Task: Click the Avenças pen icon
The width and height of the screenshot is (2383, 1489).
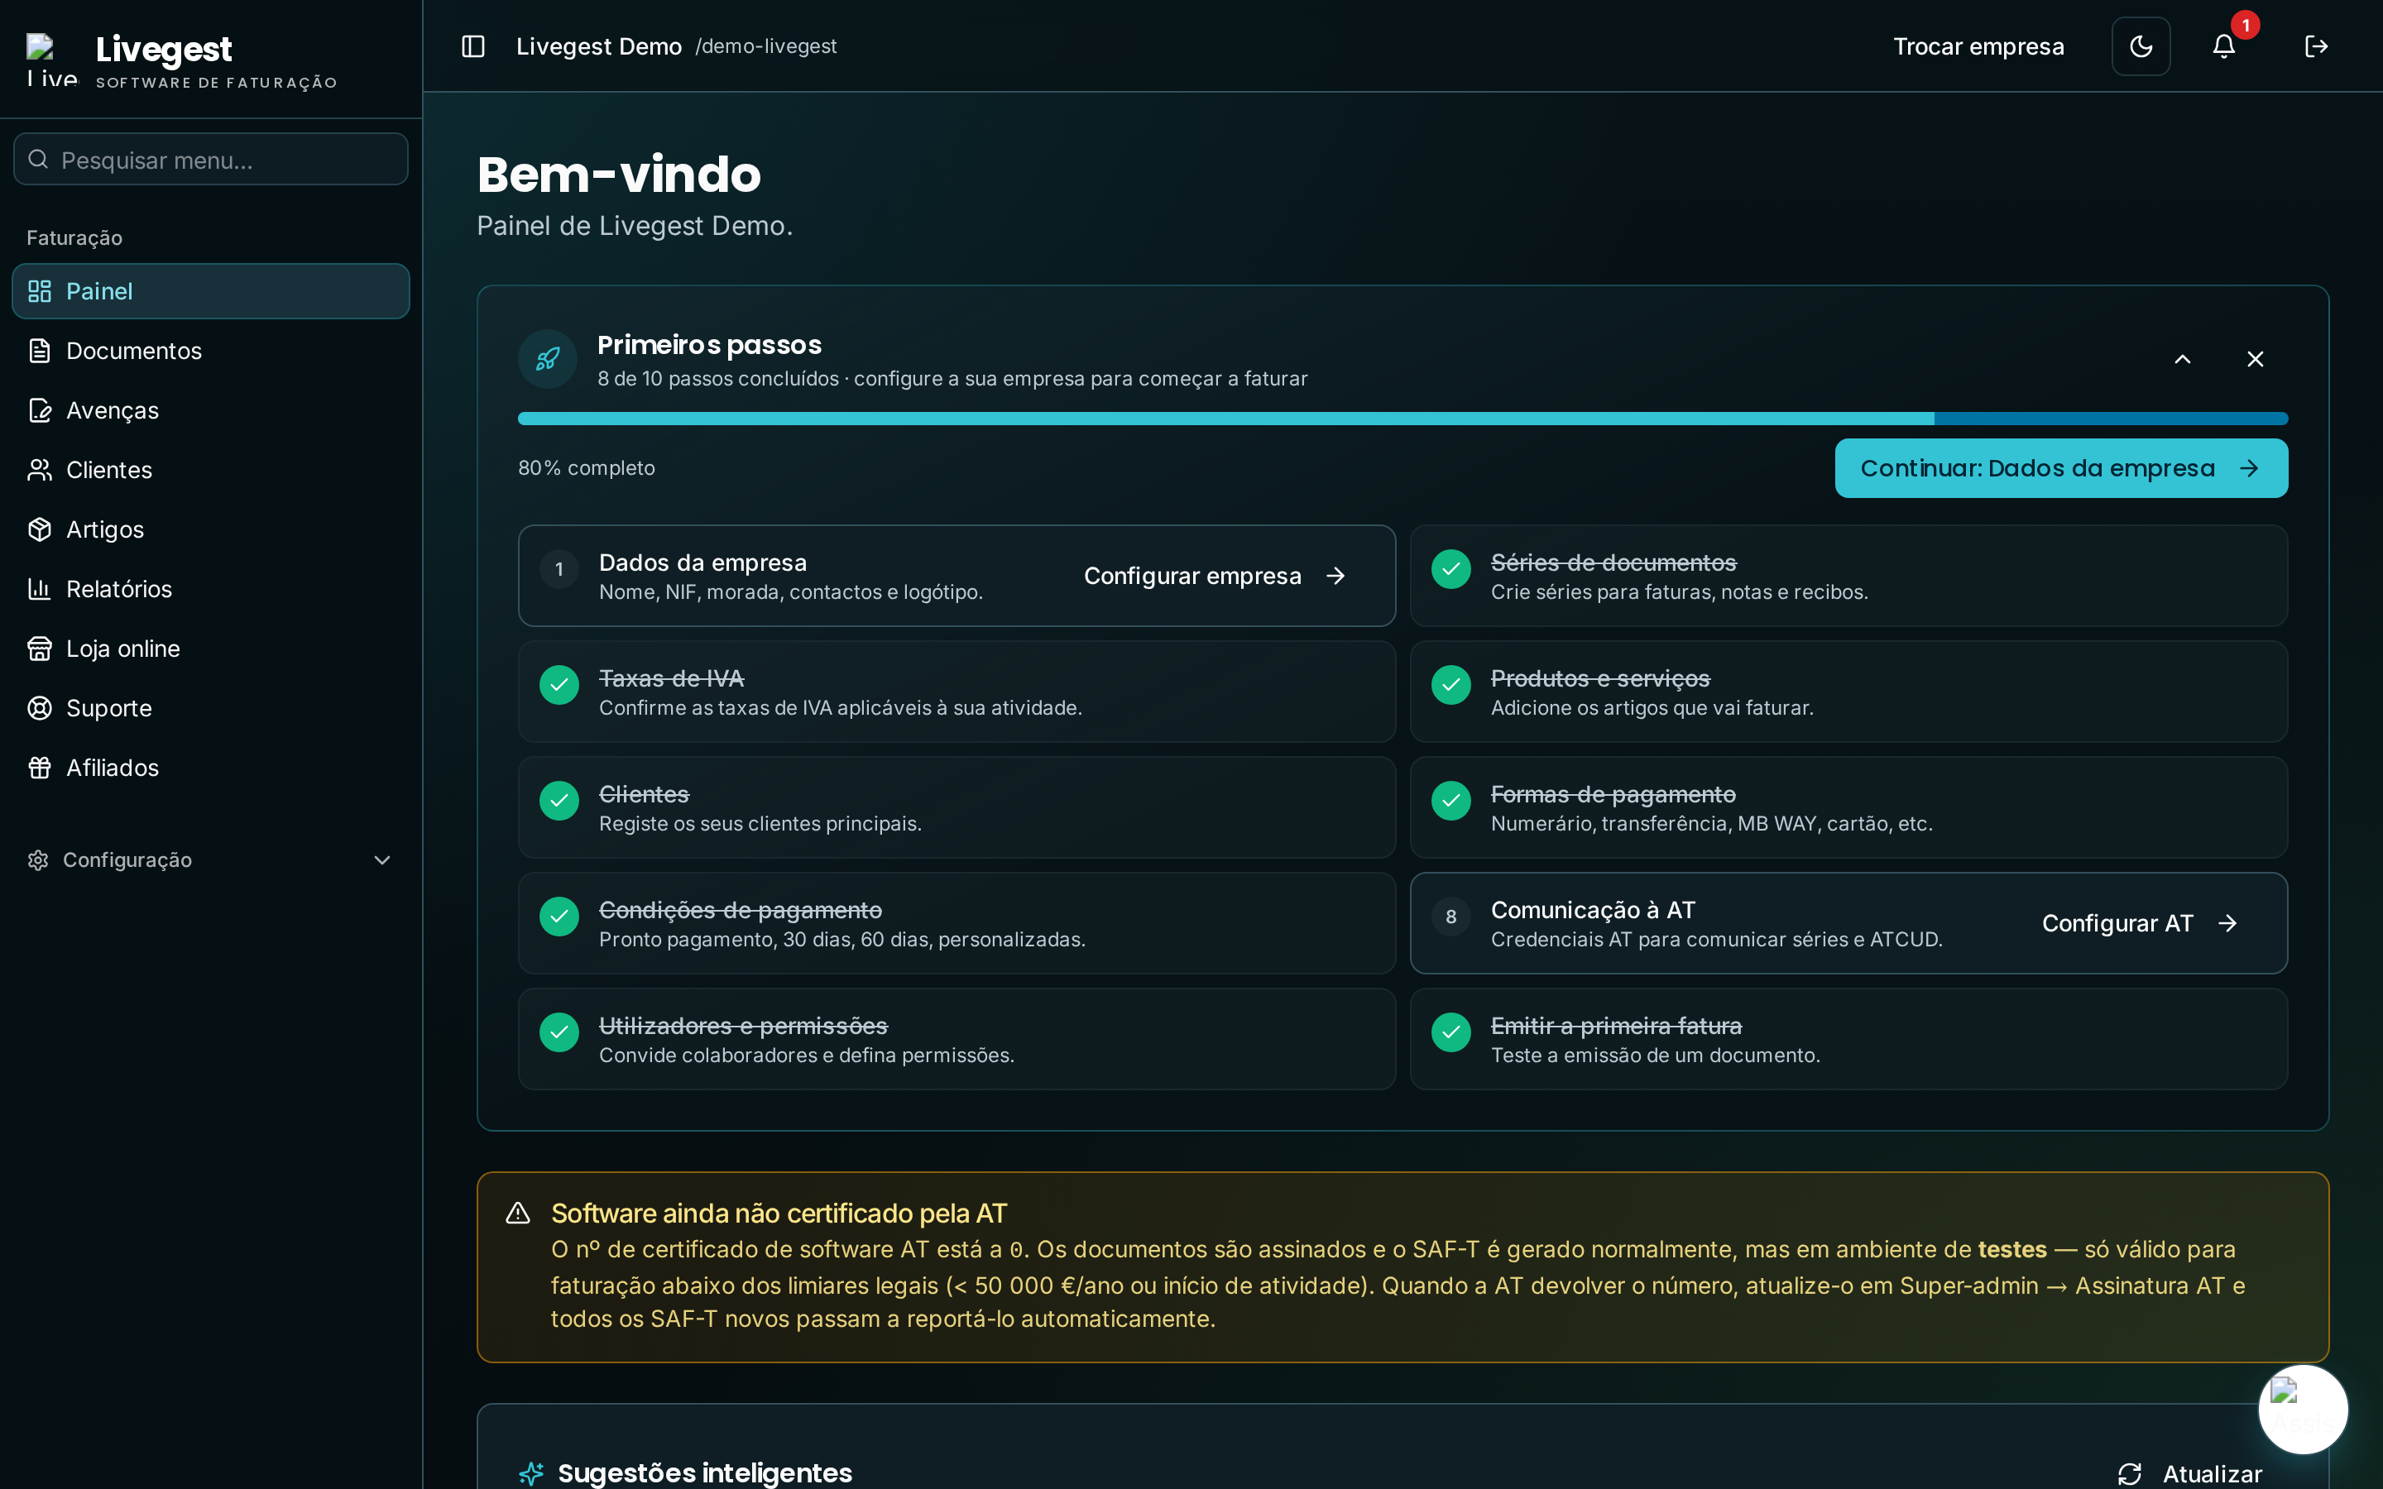Action: click(40, 409)
